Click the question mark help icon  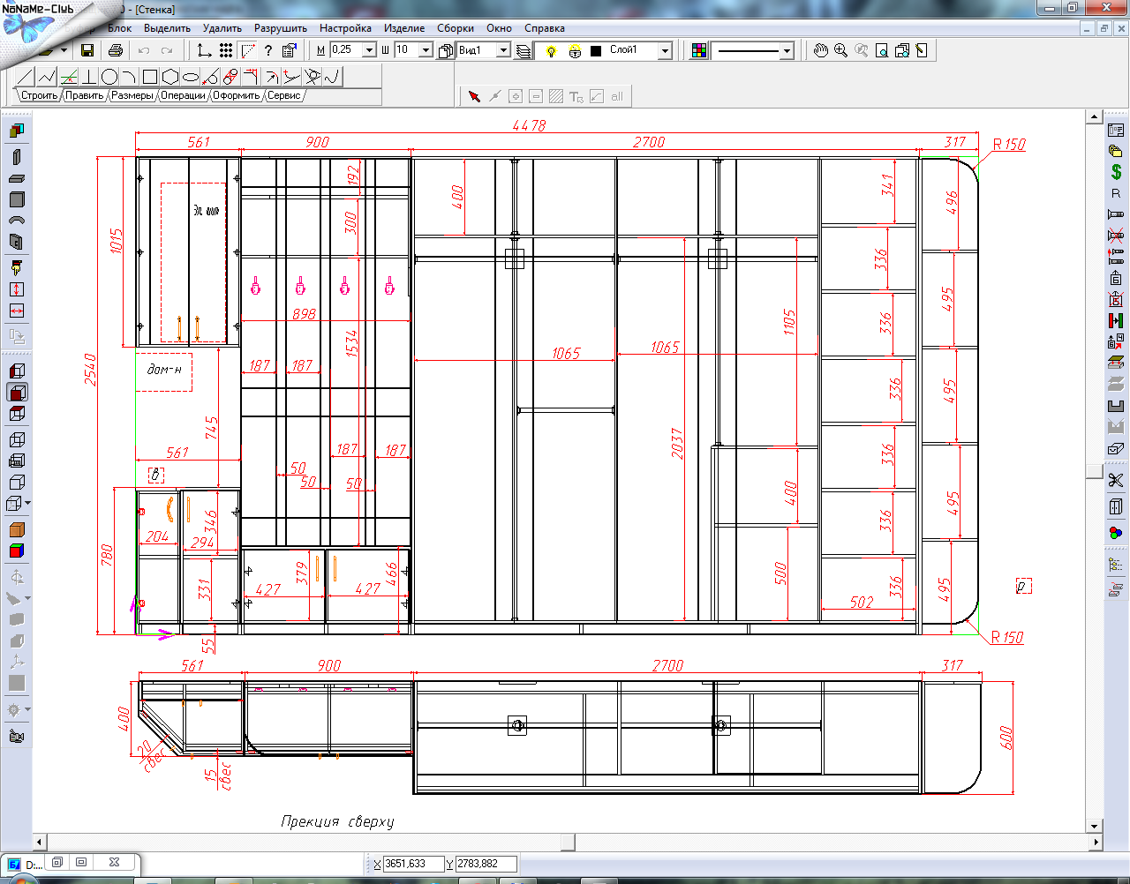pos(268,50)
